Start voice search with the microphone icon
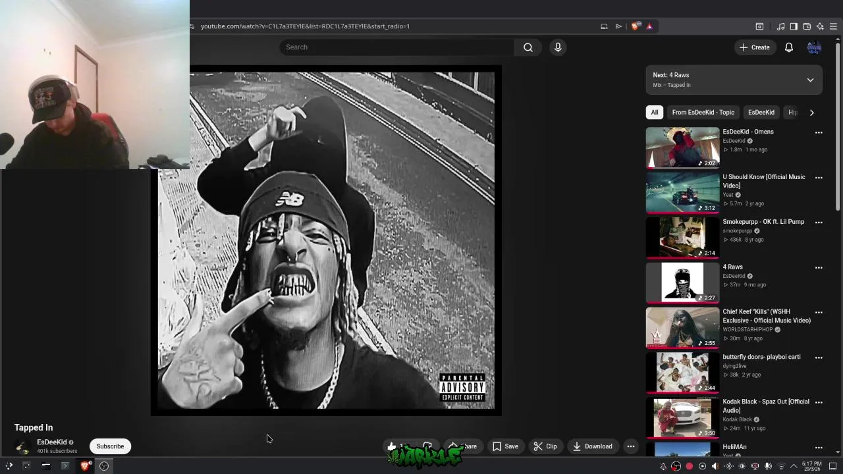Viewport: 843px width, 474px height. 558,47
